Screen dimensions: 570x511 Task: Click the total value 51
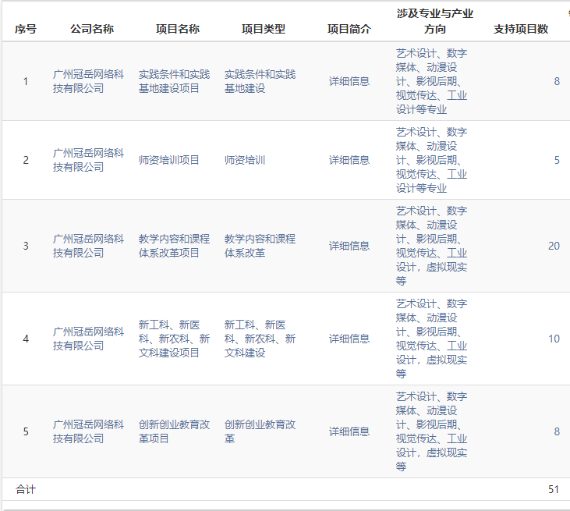(x=554, y=489)
